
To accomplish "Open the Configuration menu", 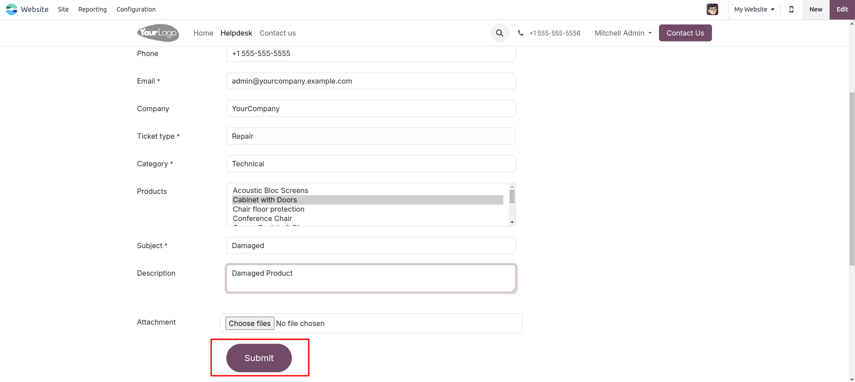I will pos(136,9).
